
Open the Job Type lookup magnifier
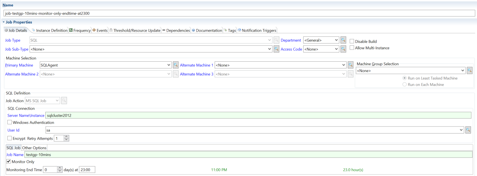point(277,40)
